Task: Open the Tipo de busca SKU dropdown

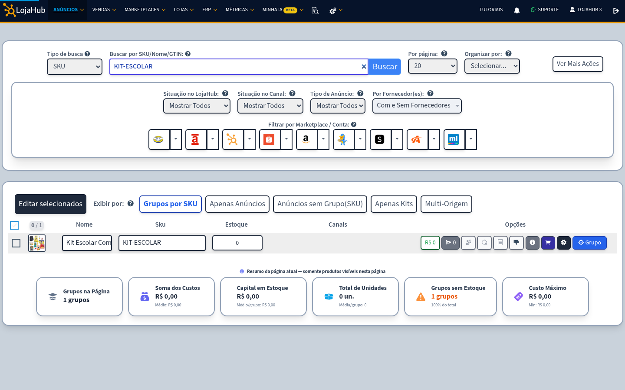Action: 75,67
